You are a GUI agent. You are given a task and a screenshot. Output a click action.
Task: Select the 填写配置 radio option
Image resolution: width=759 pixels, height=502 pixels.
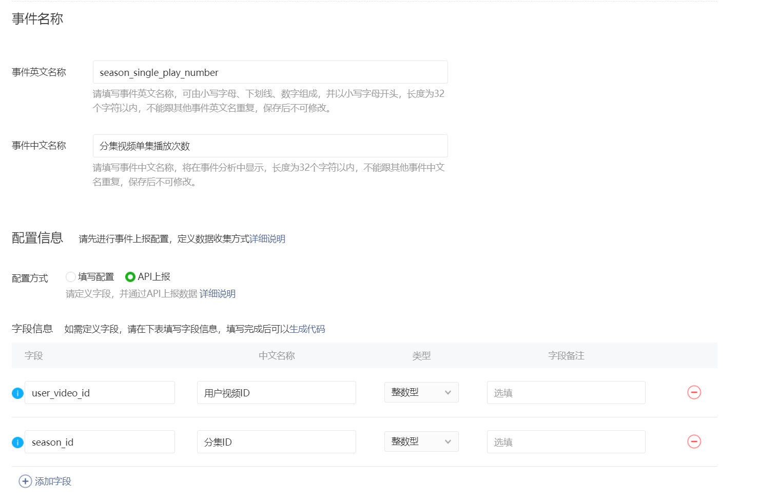pyautogui.click(x=71, y=277)
